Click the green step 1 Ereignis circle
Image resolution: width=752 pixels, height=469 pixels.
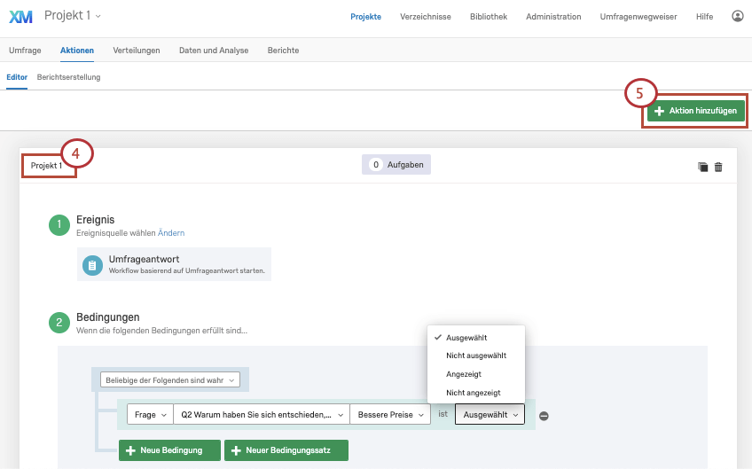point(59,225)
